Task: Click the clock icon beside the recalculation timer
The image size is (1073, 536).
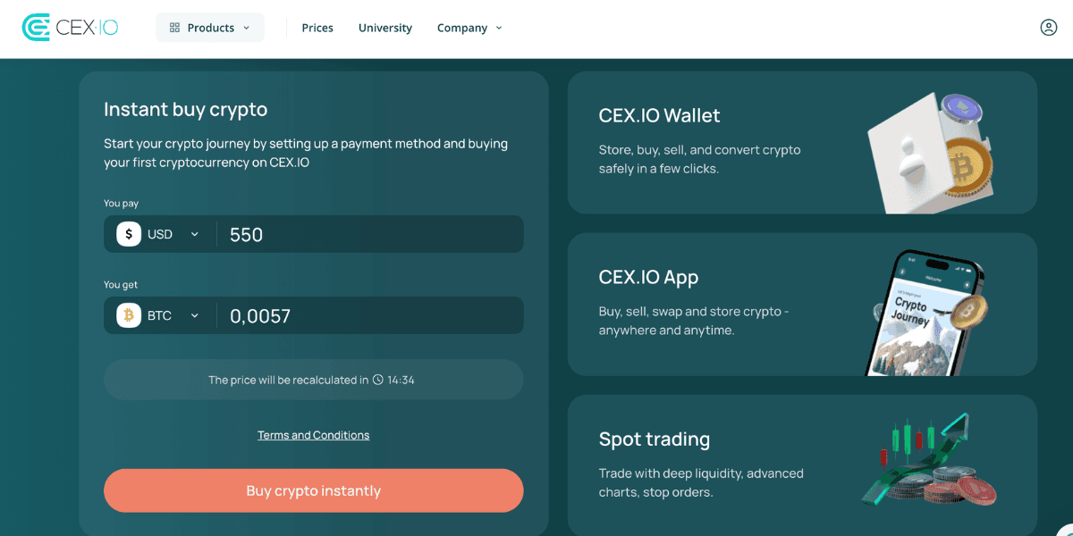Action: coord(378,380)
